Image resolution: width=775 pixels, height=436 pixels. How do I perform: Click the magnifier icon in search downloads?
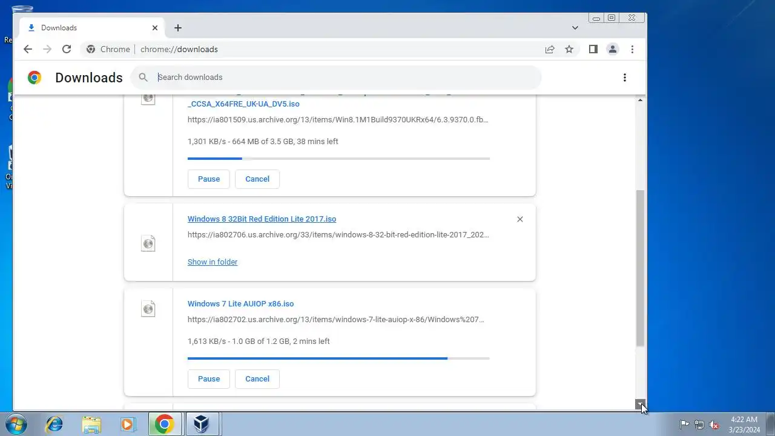(x=143, y=77)
